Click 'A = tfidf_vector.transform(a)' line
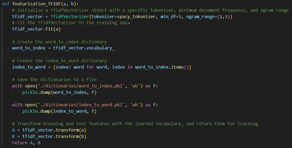The height and width of the screenshot is (148, 292). tap(49, 130)
